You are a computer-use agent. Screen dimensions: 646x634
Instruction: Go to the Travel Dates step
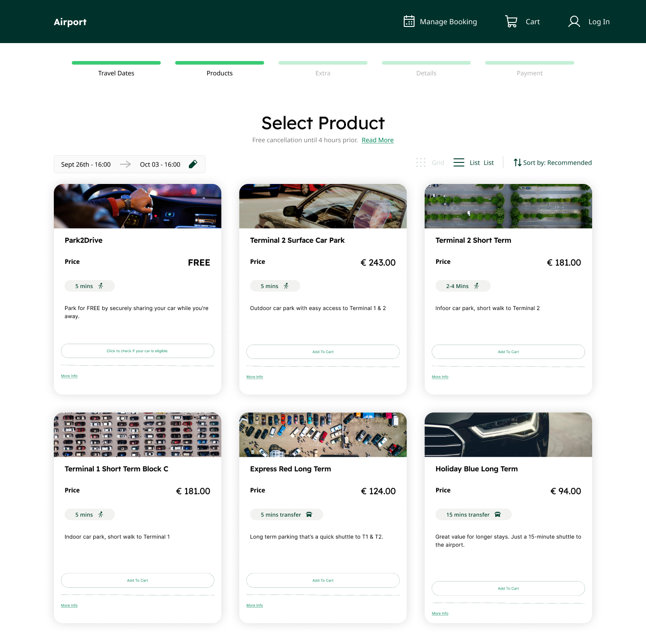[x=116, y=73]
